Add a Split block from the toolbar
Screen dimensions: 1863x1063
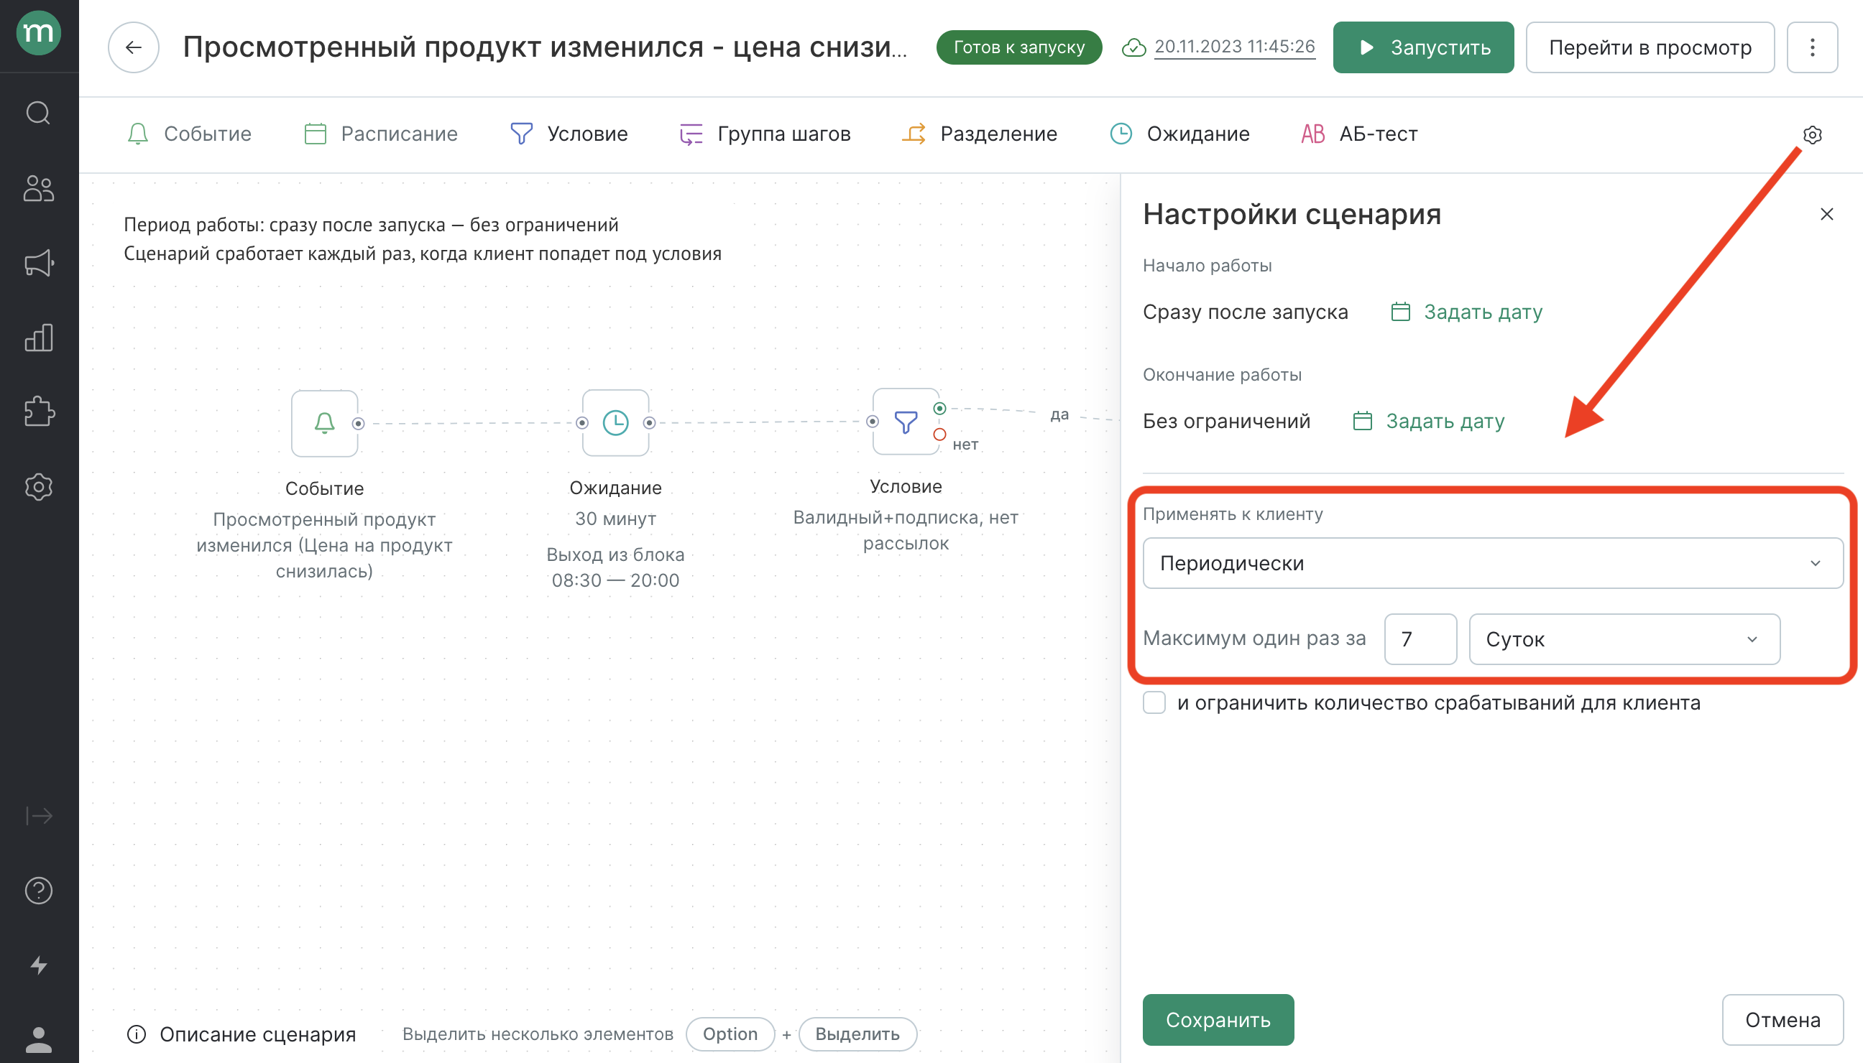979,134
